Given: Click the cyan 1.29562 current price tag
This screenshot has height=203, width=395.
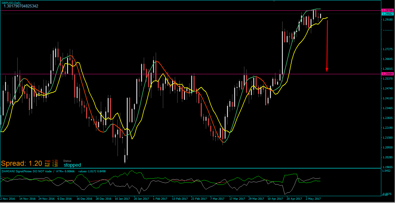Looking at the screenshot, I should pyautogui.click(x=388, y=14).
